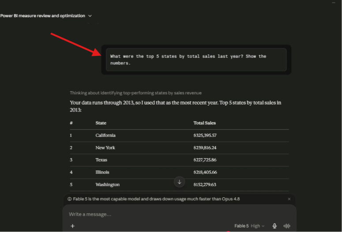Click the 'Texas' table cell
Viewport: 342px width, 232px height.
coord(101,160)
